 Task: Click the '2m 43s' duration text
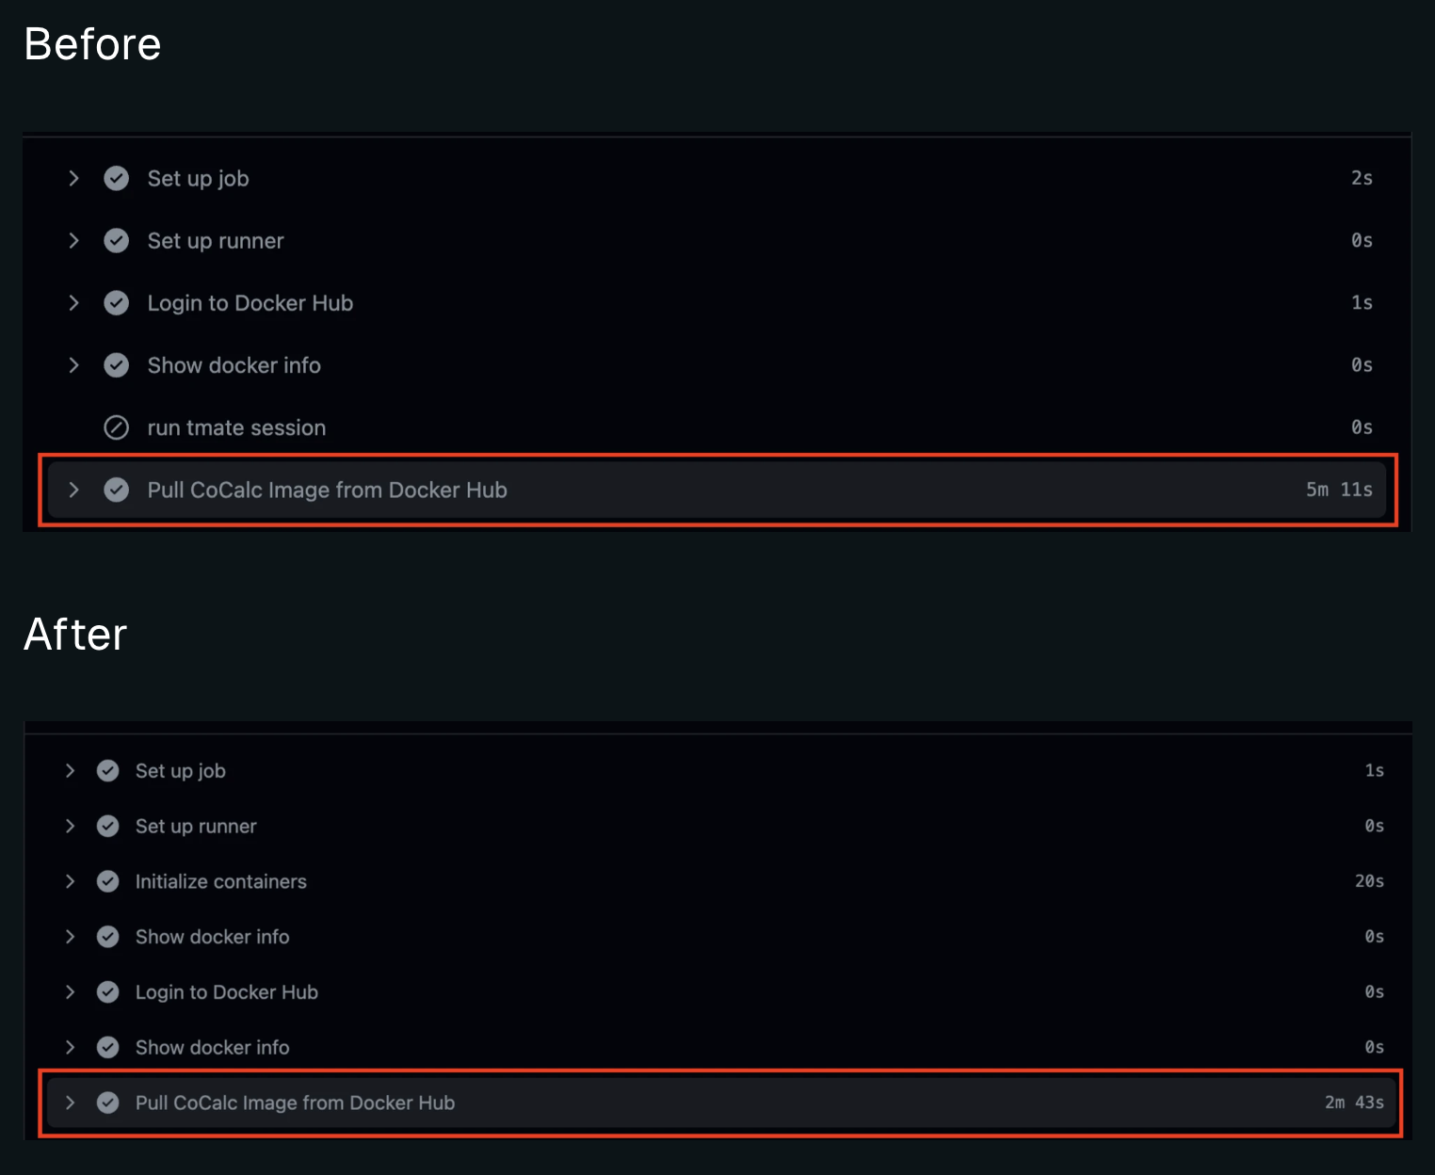[x=1354, y=1103]
